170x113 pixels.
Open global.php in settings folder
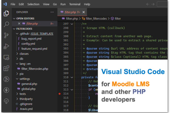tap(29, 89)
